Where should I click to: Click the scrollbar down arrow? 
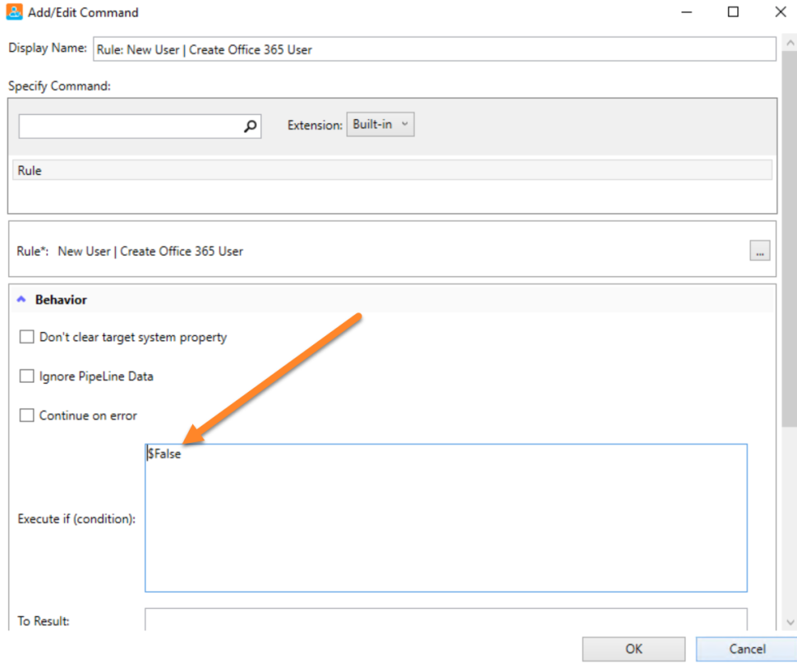pyautogui.click(x=790, y=622)
